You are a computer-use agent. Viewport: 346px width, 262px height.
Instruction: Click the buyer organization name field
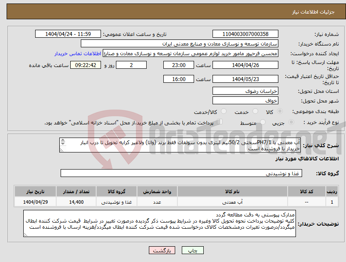(x=180, y=43)
